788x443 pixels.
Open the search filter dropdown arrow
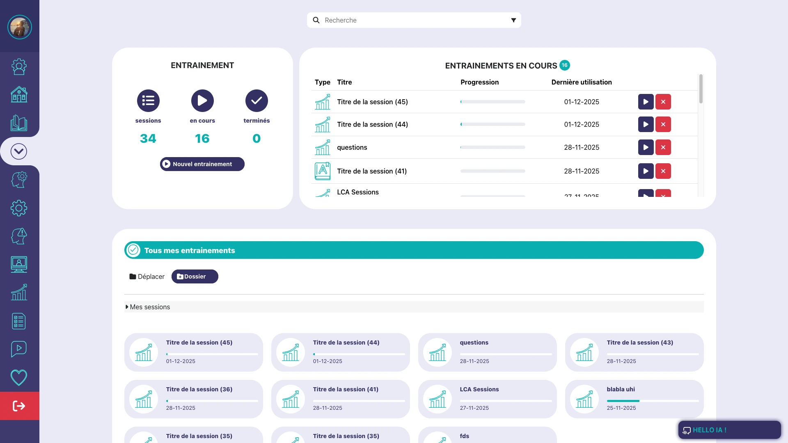pos(513,20)
